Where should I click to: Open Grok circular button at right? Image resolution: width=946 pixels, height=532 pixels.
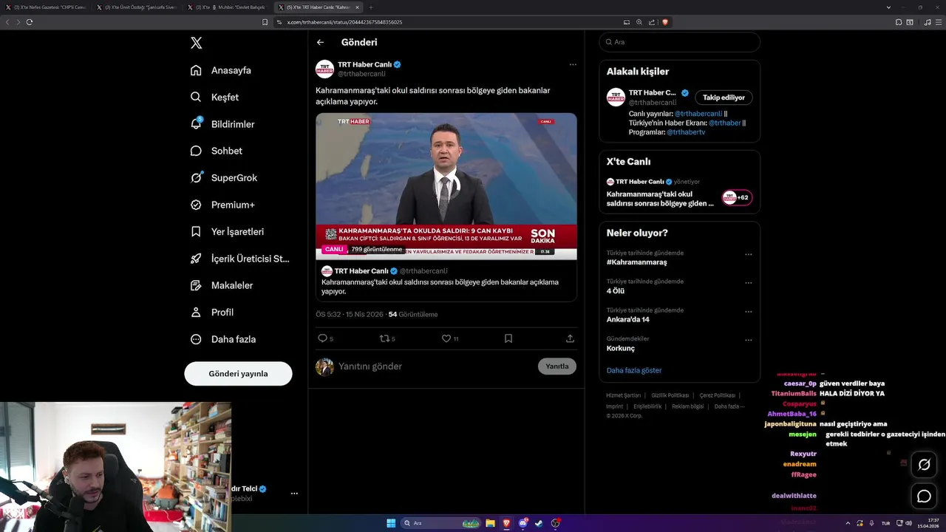point(924,465)
